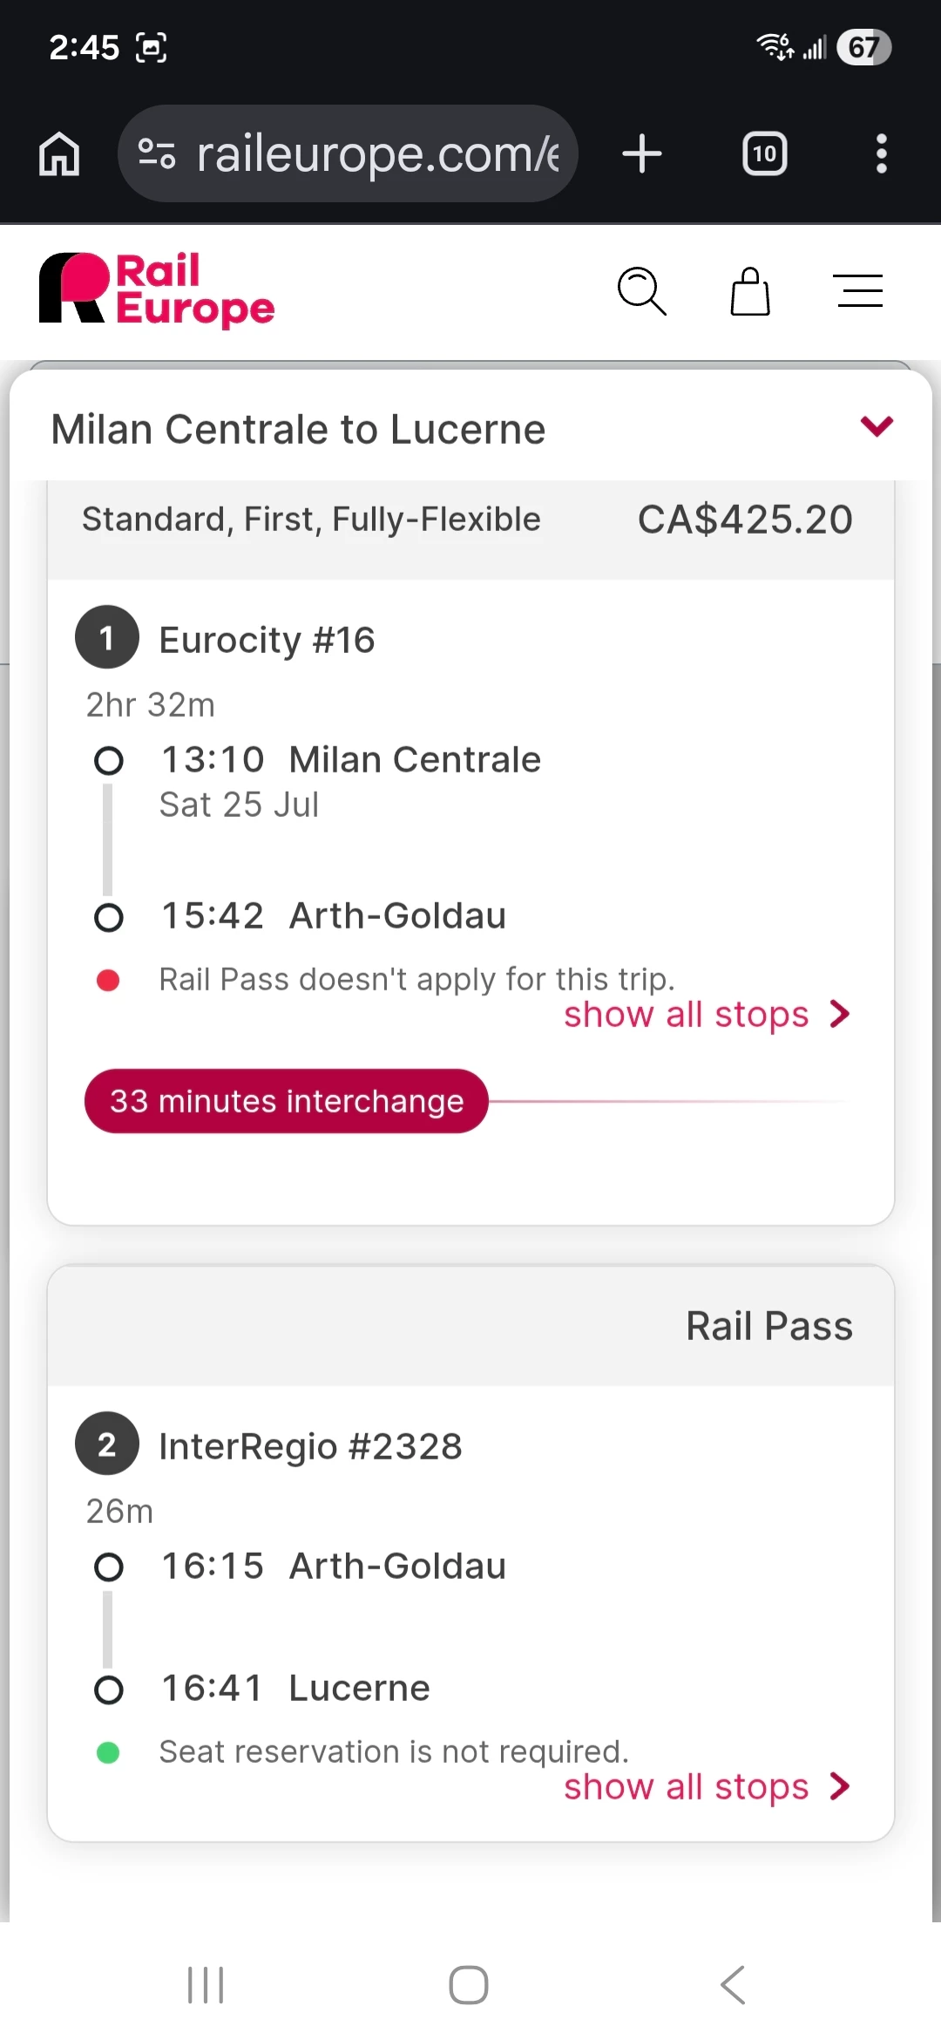The image size is (941, 2040).
Task: Open a new browser tab
Action: point(642,154)
